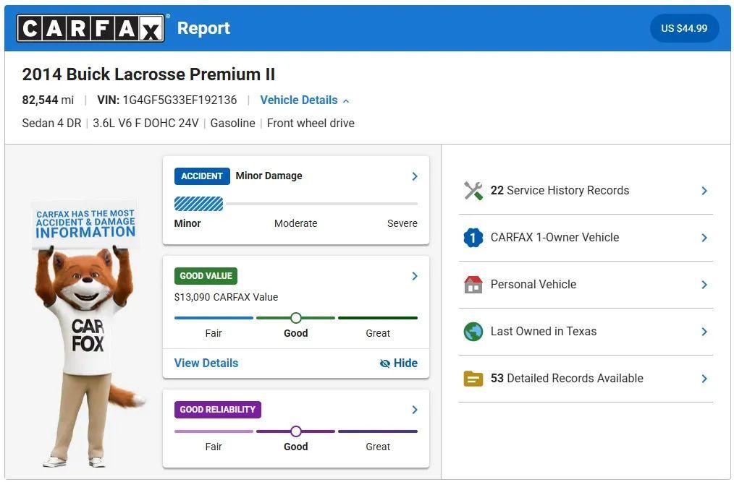Click the blue 1-Owner badge icon

point(473,238)
